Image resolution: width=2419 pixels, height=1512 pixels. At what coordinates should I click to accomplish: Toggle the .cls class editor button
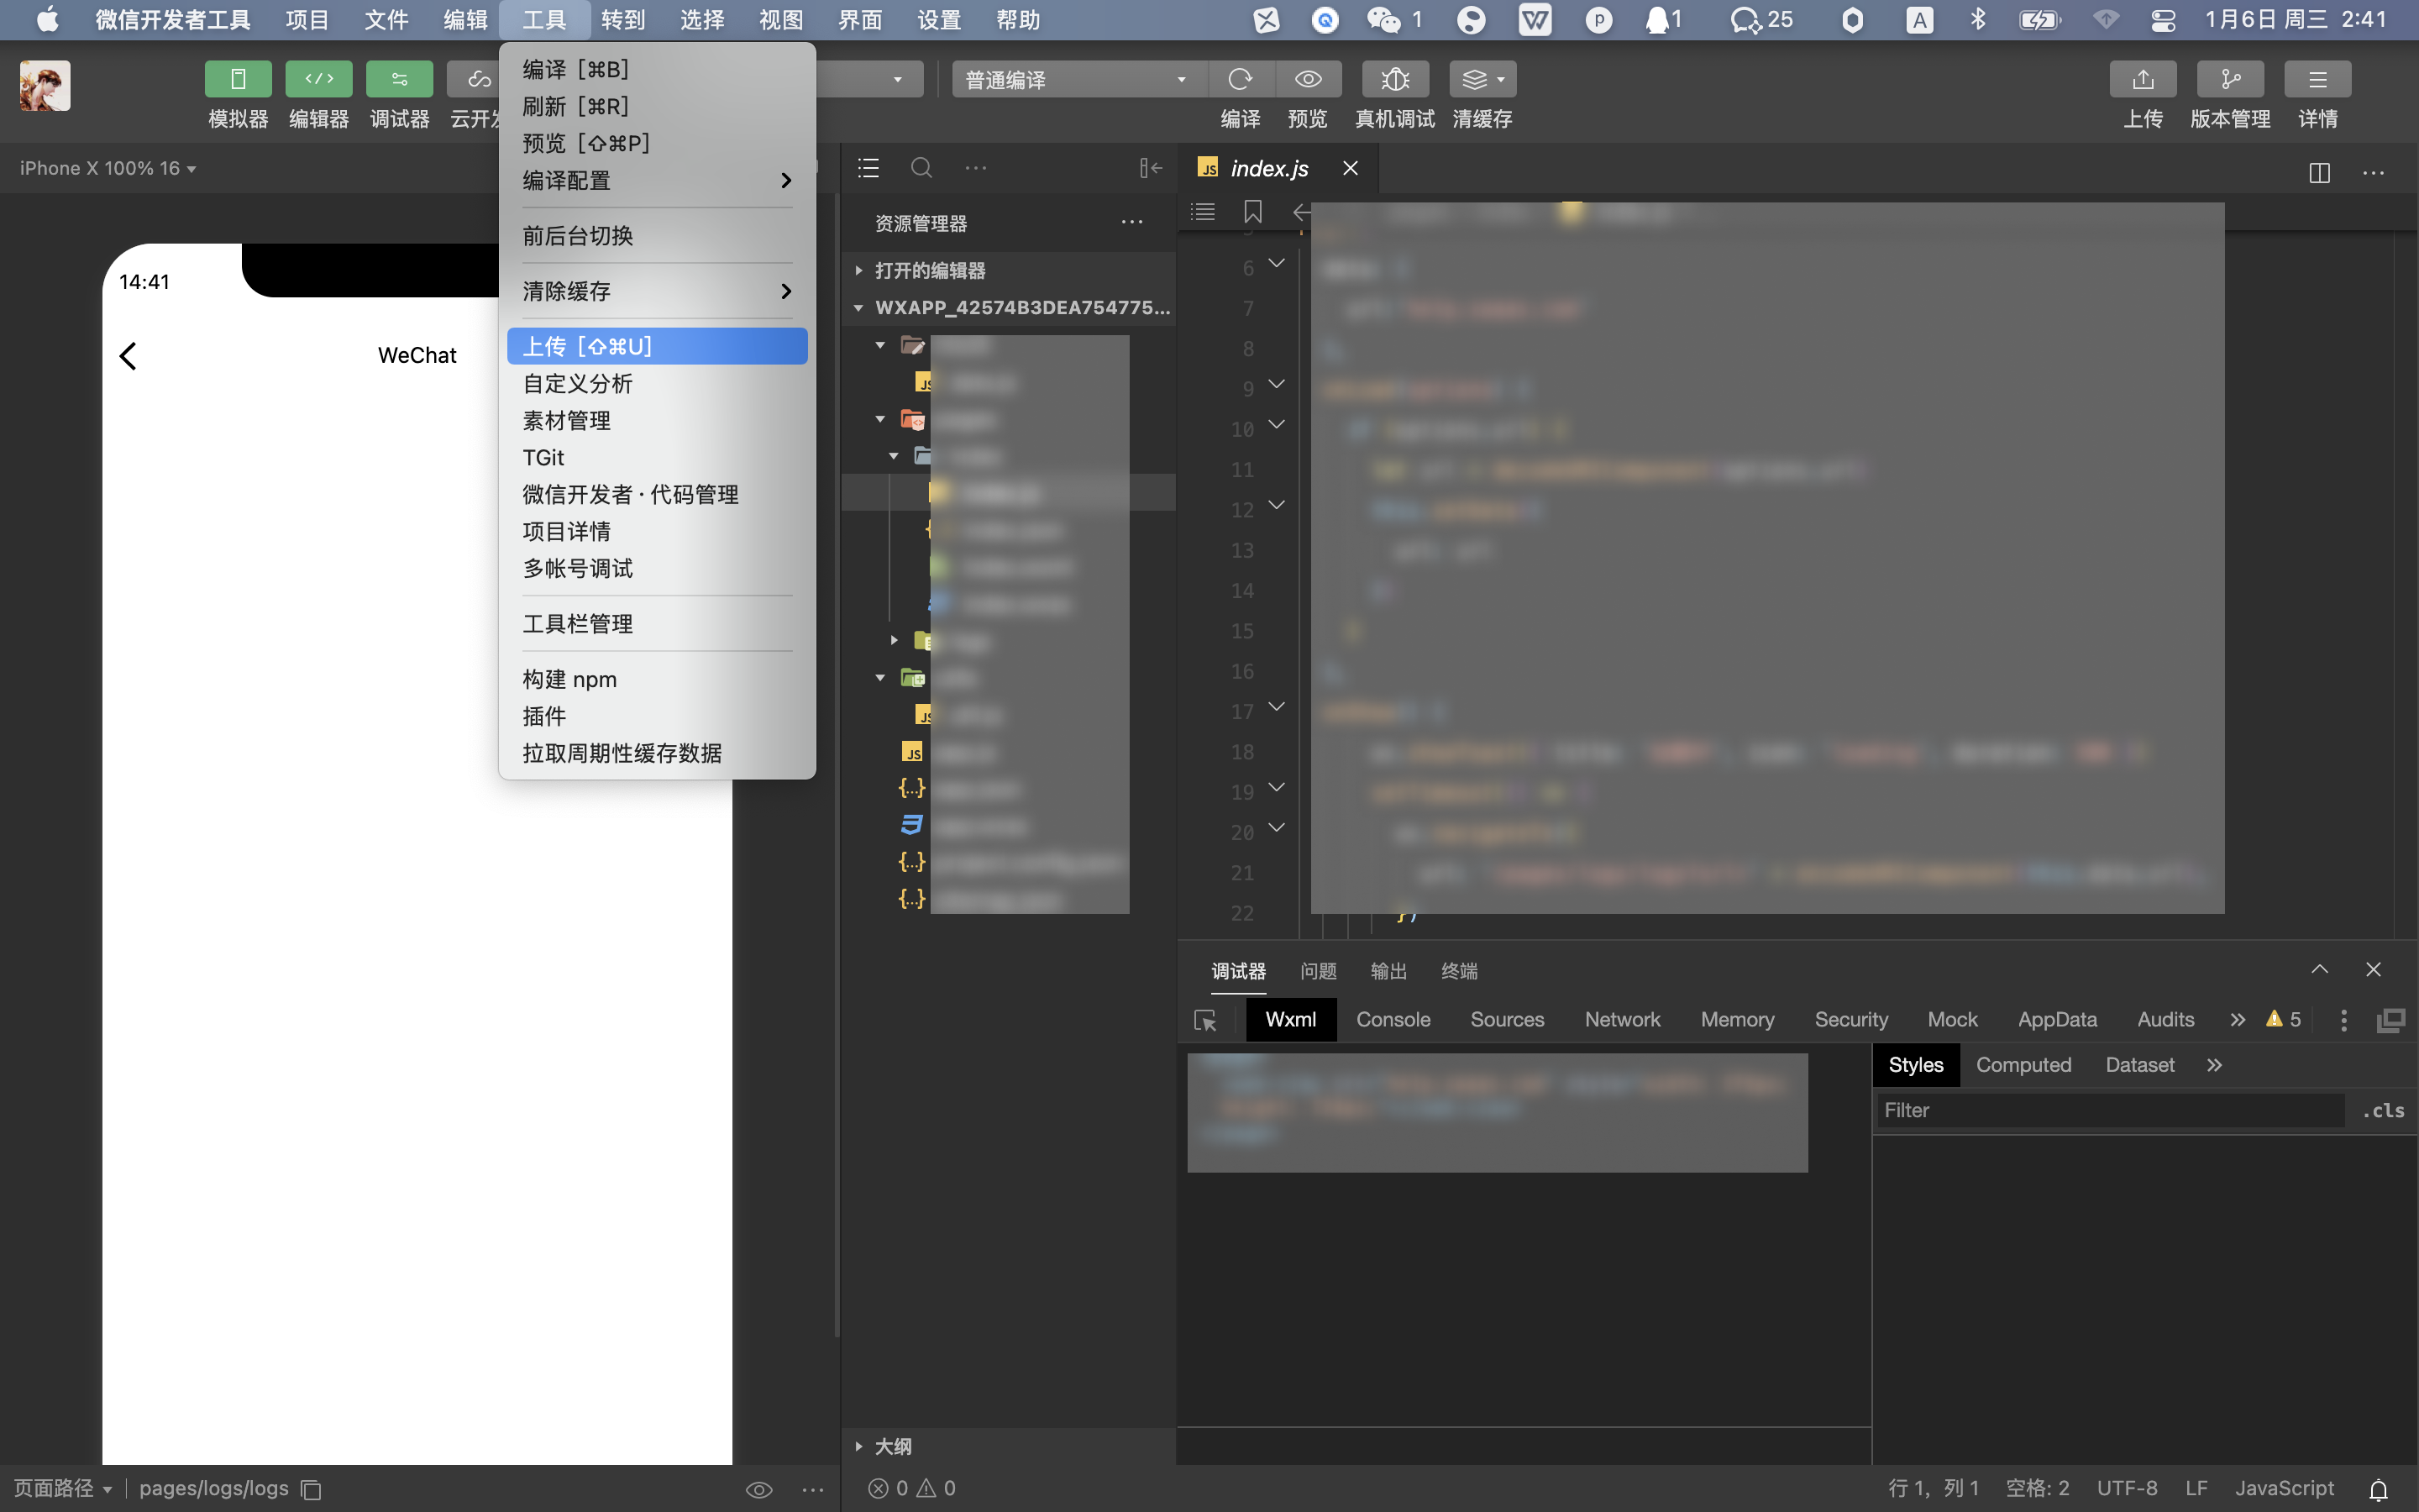click(x=2383, y=1110)
